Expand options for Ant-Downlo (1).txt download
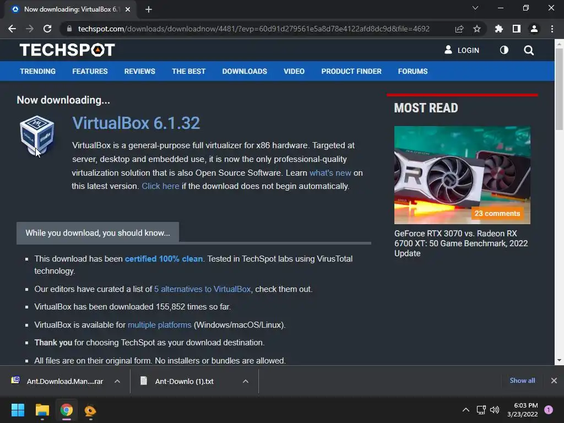The image size is (564, 423). (x=246, y=381)
